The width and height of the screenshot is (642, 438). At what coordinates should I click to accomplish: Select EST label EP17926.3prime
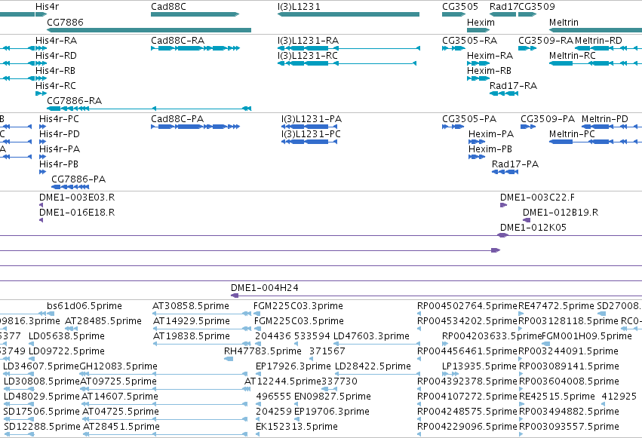pyautogui.click(x=293, y=366)
